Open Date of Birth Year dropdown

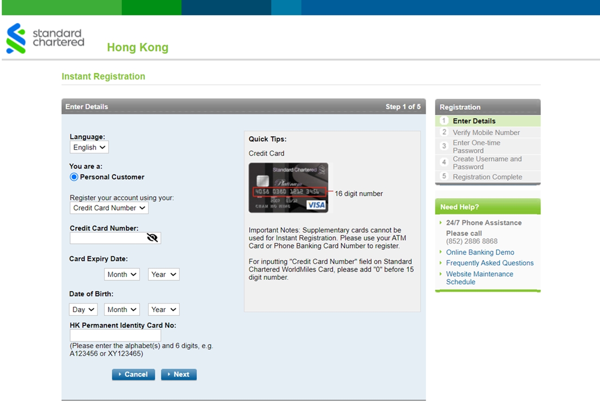click(x=163, y=309)
